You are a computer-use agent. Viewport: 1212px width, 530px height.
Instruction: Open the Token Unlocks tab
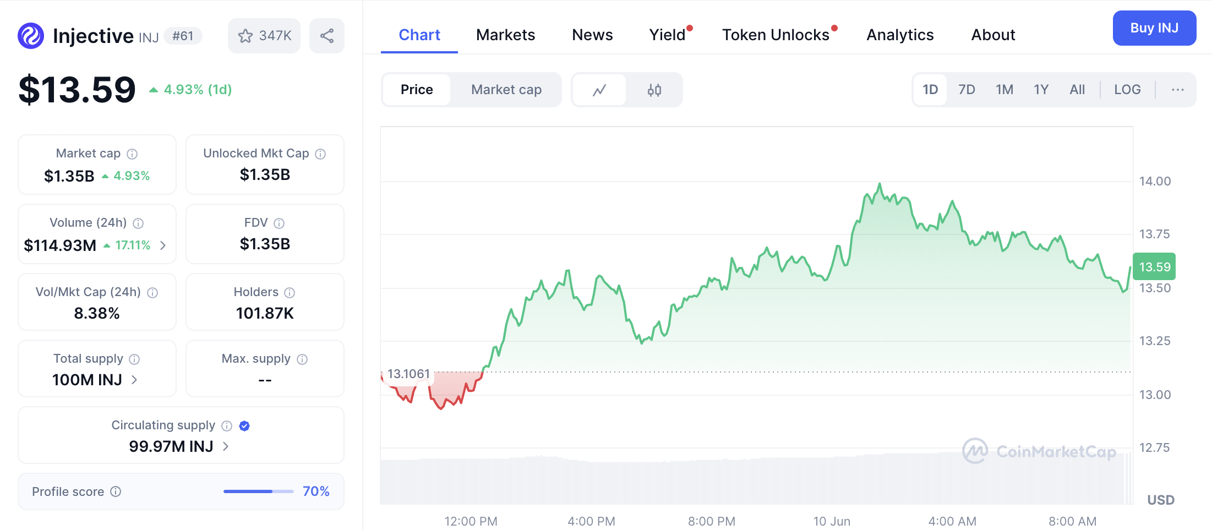(776, 35)
